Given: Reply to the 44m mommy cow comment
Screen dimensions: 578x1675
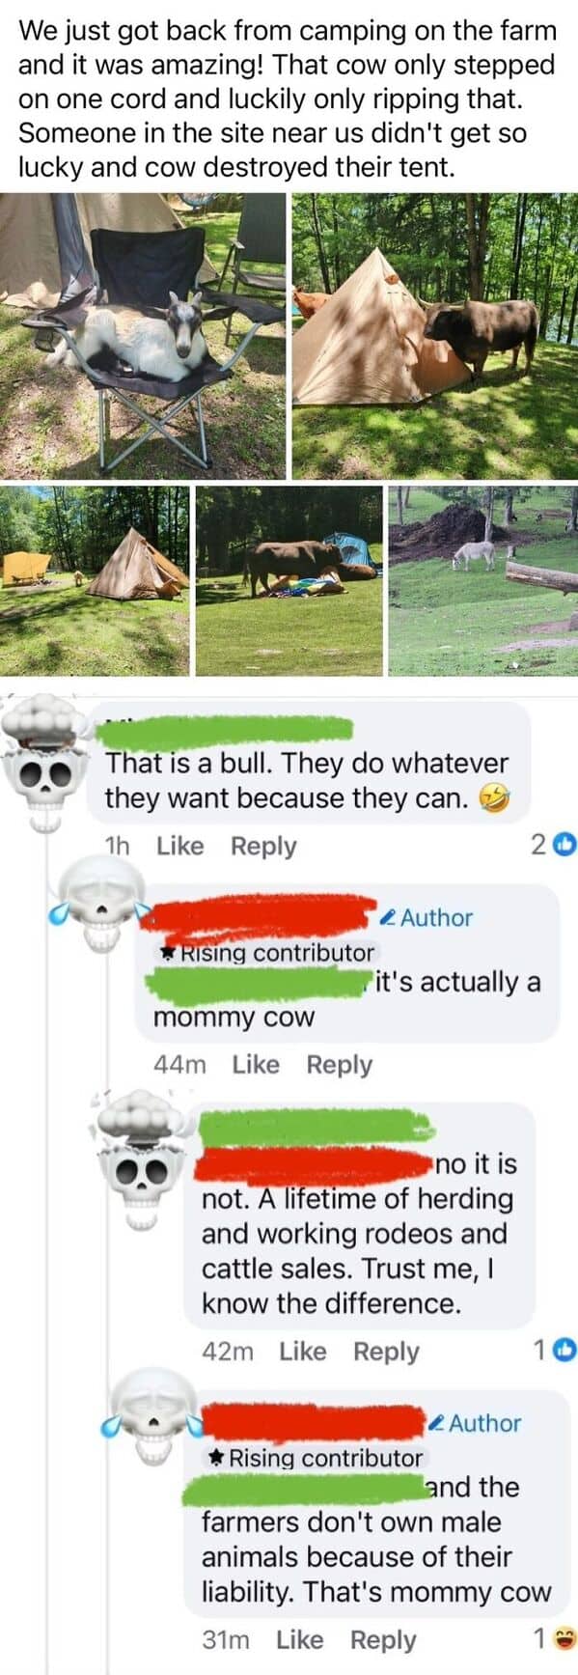Looking at the screenshot, I should pyautogui.click(x=339, y=1064).
